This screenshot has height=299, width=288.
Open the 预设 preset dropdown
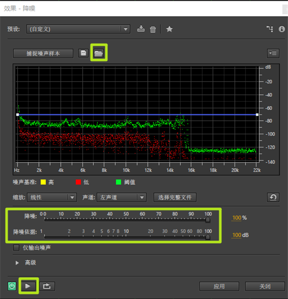pos(78,29)
